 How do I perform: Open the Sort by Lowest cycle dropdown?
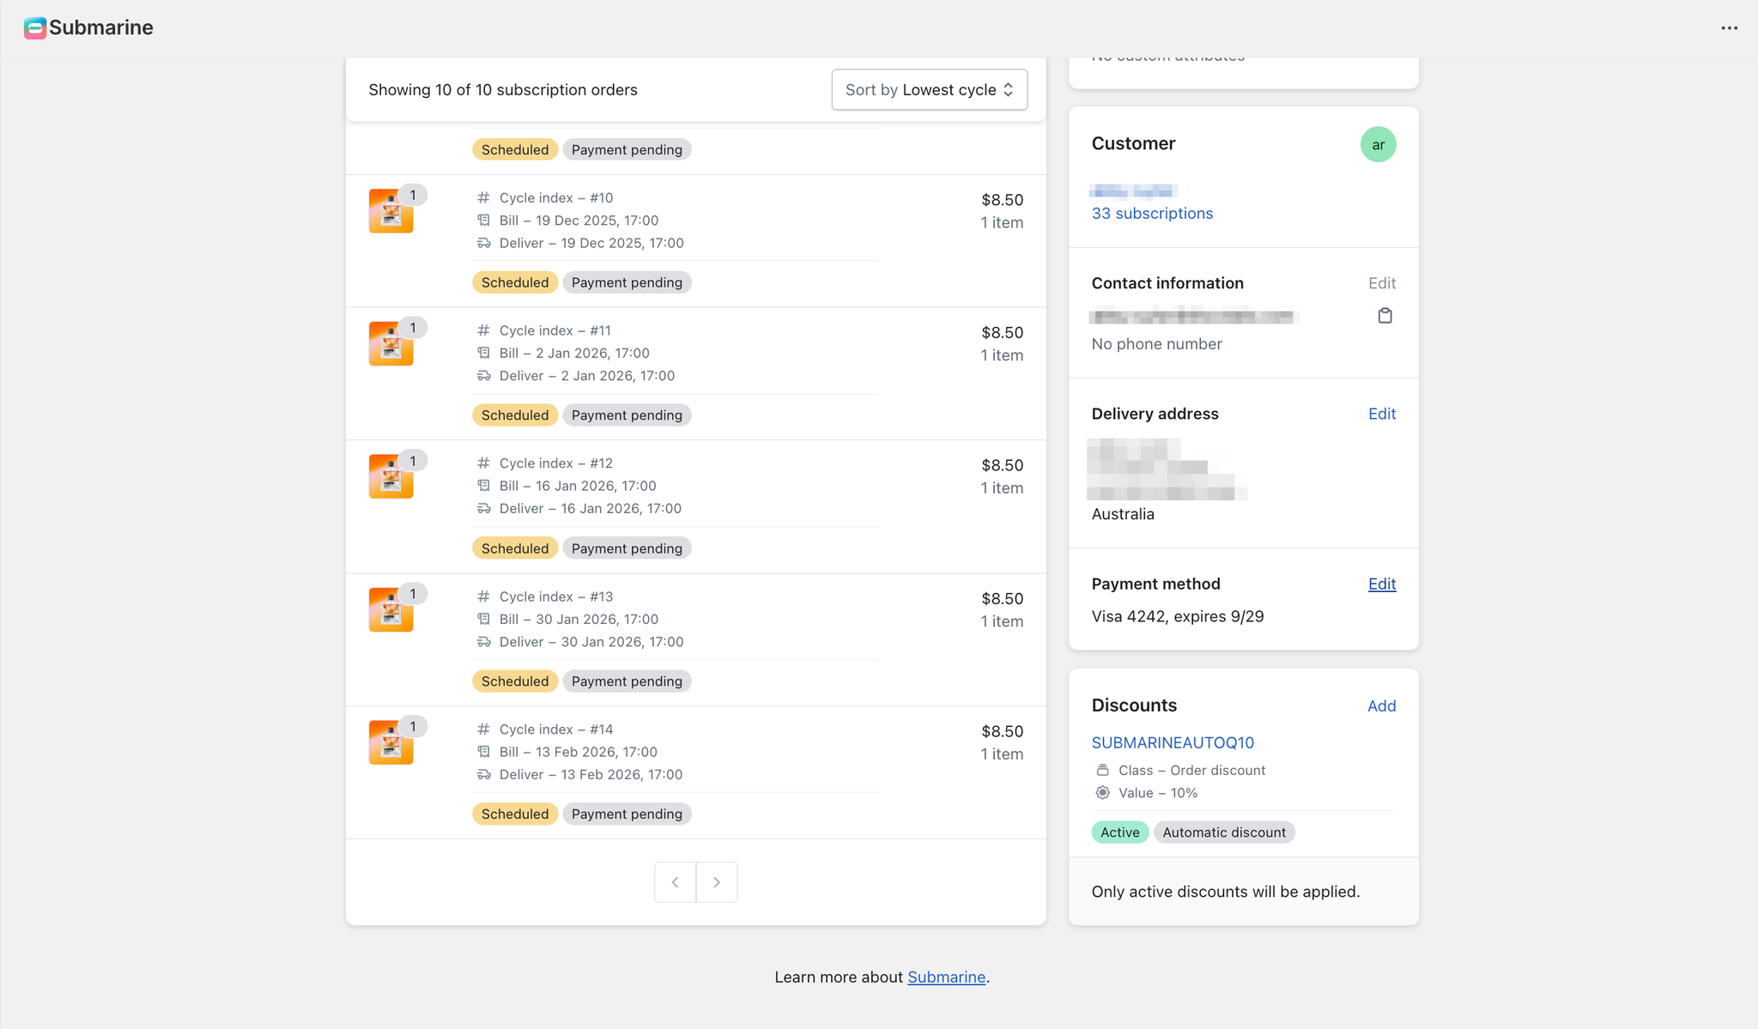point(929,89)
